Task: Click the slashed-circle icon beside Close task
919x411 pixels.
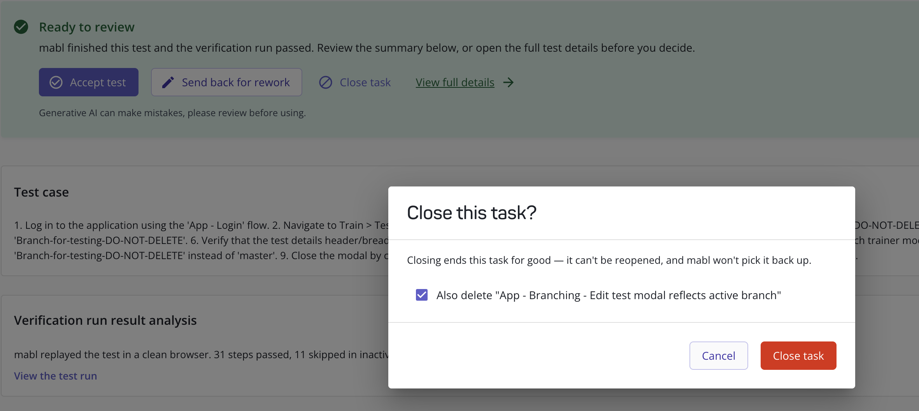Action: 326,82
